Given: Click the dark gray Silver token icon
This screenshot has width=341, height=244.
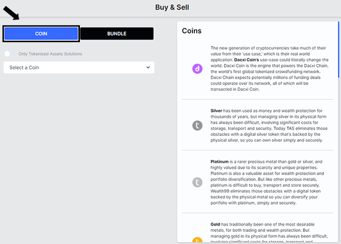Looking at the screenshot, I should click(x=197, y=125).
